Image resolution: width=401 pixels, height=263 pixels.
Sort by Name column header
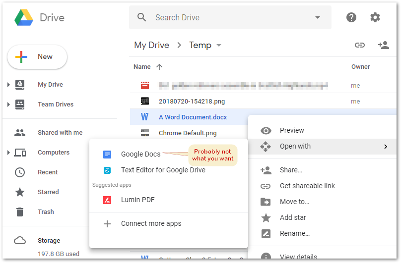pos(142,67)
